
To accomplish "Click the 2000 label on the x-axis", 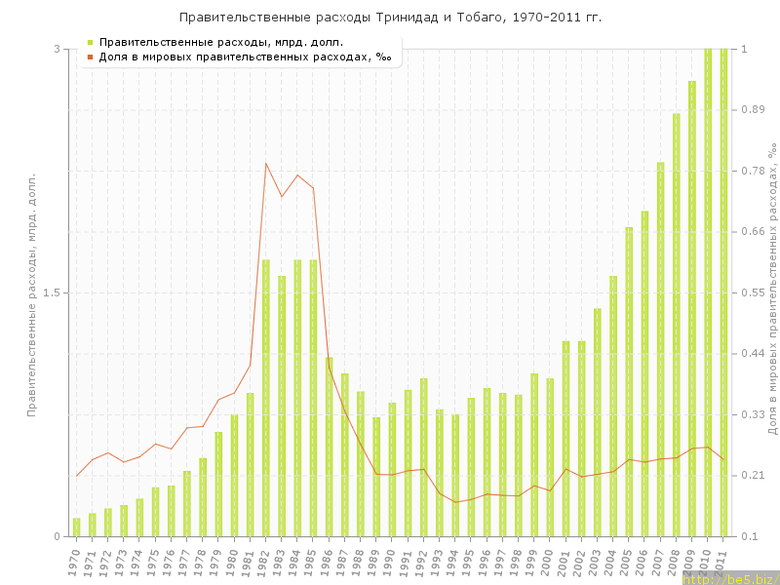I will point(548,562).
